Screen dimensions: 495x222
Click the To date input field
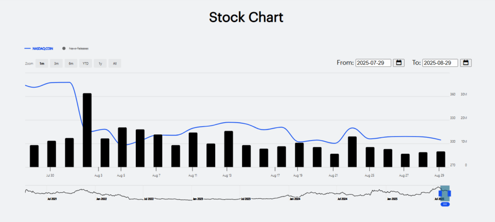440,63
